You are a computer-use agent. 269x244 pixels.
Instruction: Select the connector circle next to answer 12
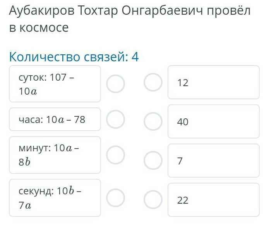tap(153, 82)
